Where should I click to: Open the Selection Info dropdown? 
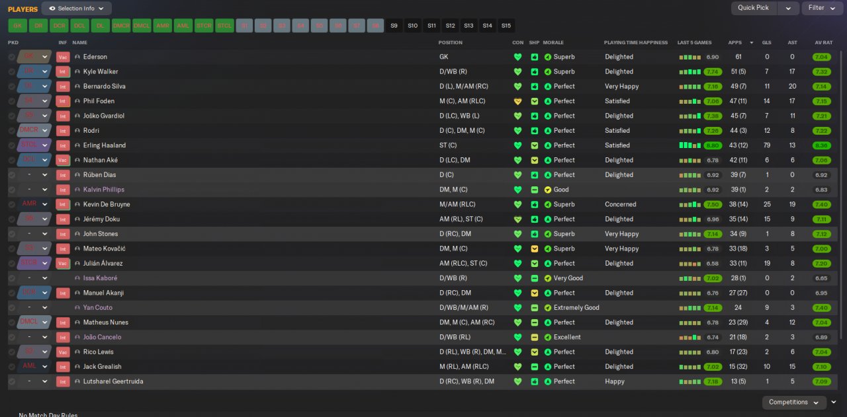[x=77, y=9]
